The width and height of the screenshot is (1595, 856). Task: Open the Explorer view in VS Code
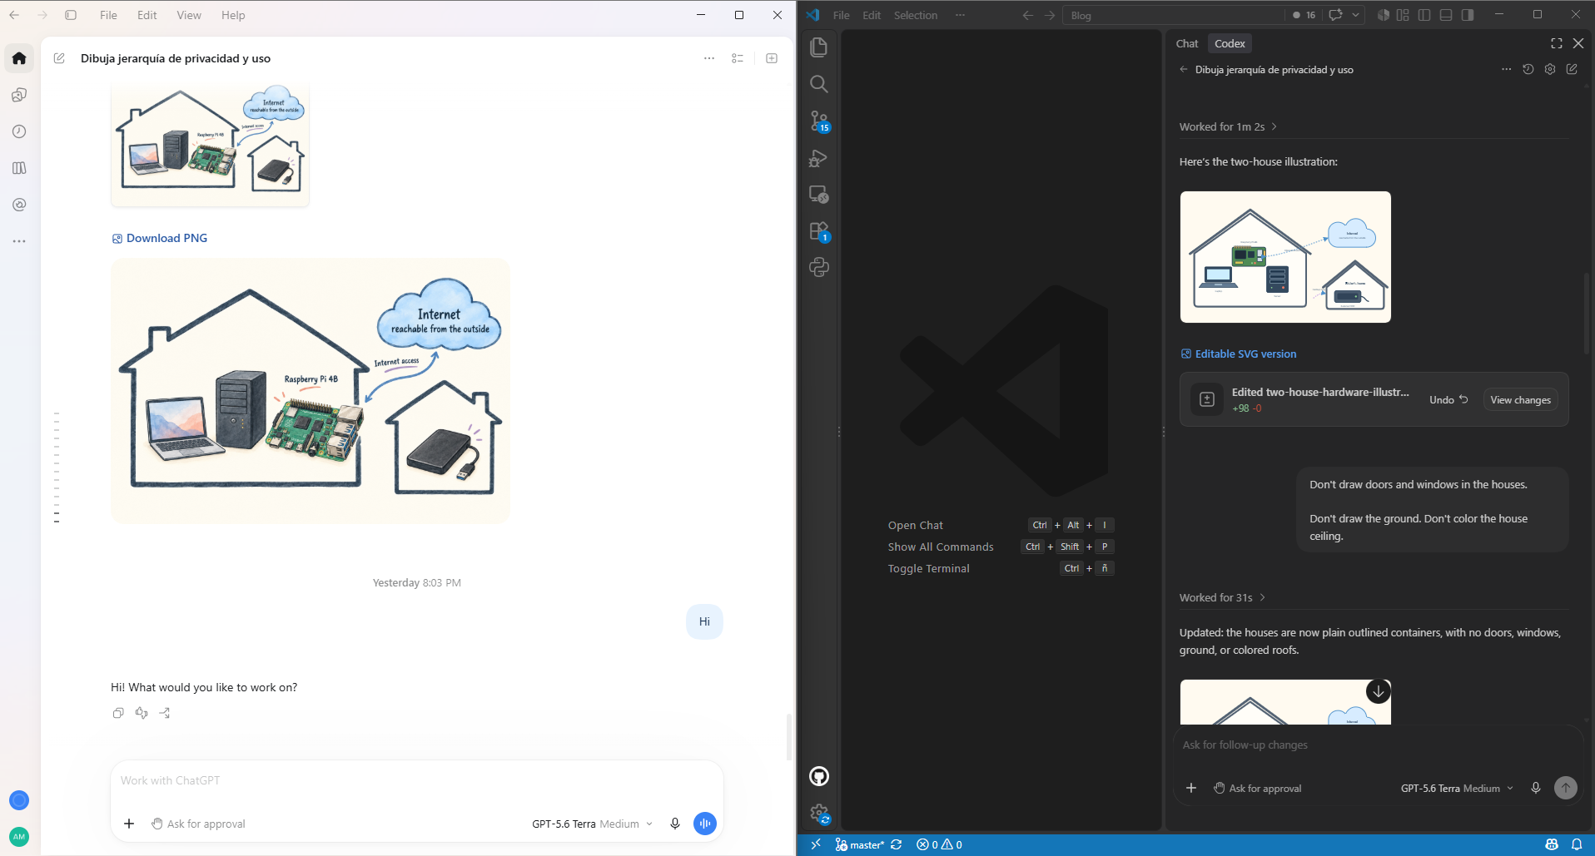pyautogui.click(x=819, y=47)
